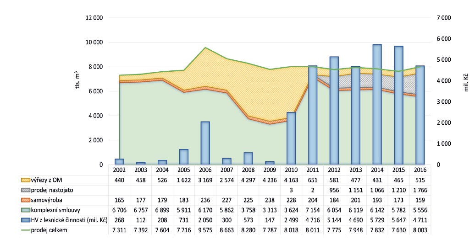Click the 2002 year column header

(119, 170)
